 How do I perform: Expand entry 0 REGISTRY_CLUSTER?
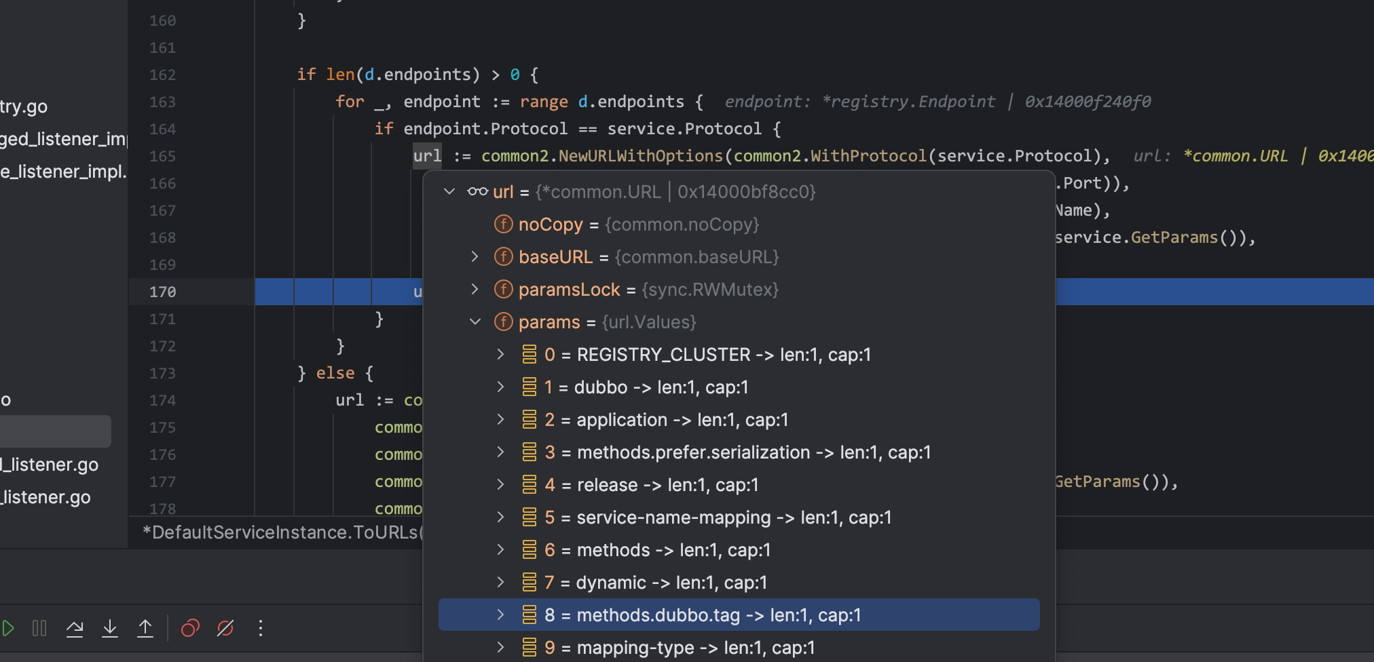(x=500, y=354)
